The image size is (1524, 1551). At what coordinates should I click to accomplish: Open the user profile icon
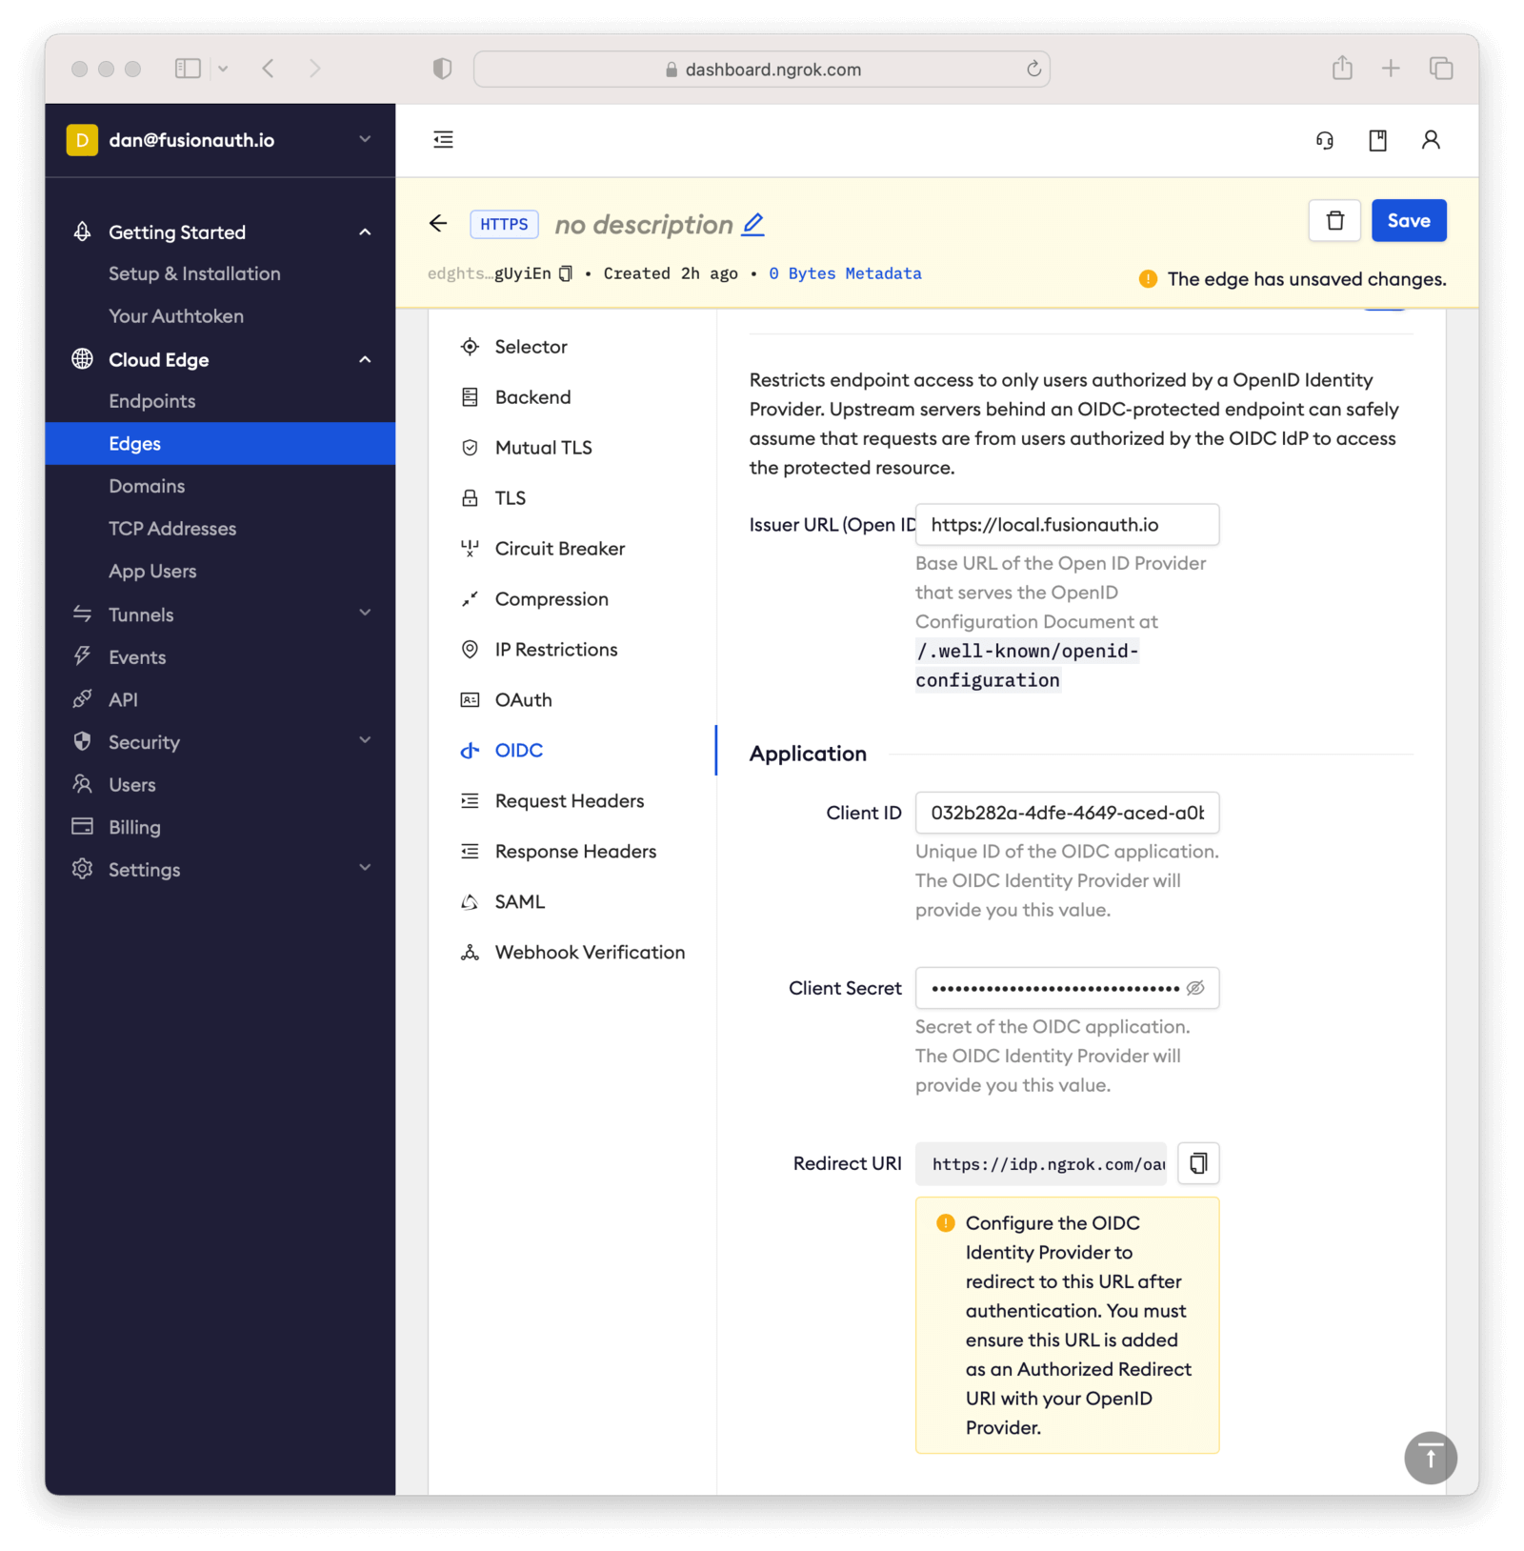pyautogui.click(x=1431, y=140)
